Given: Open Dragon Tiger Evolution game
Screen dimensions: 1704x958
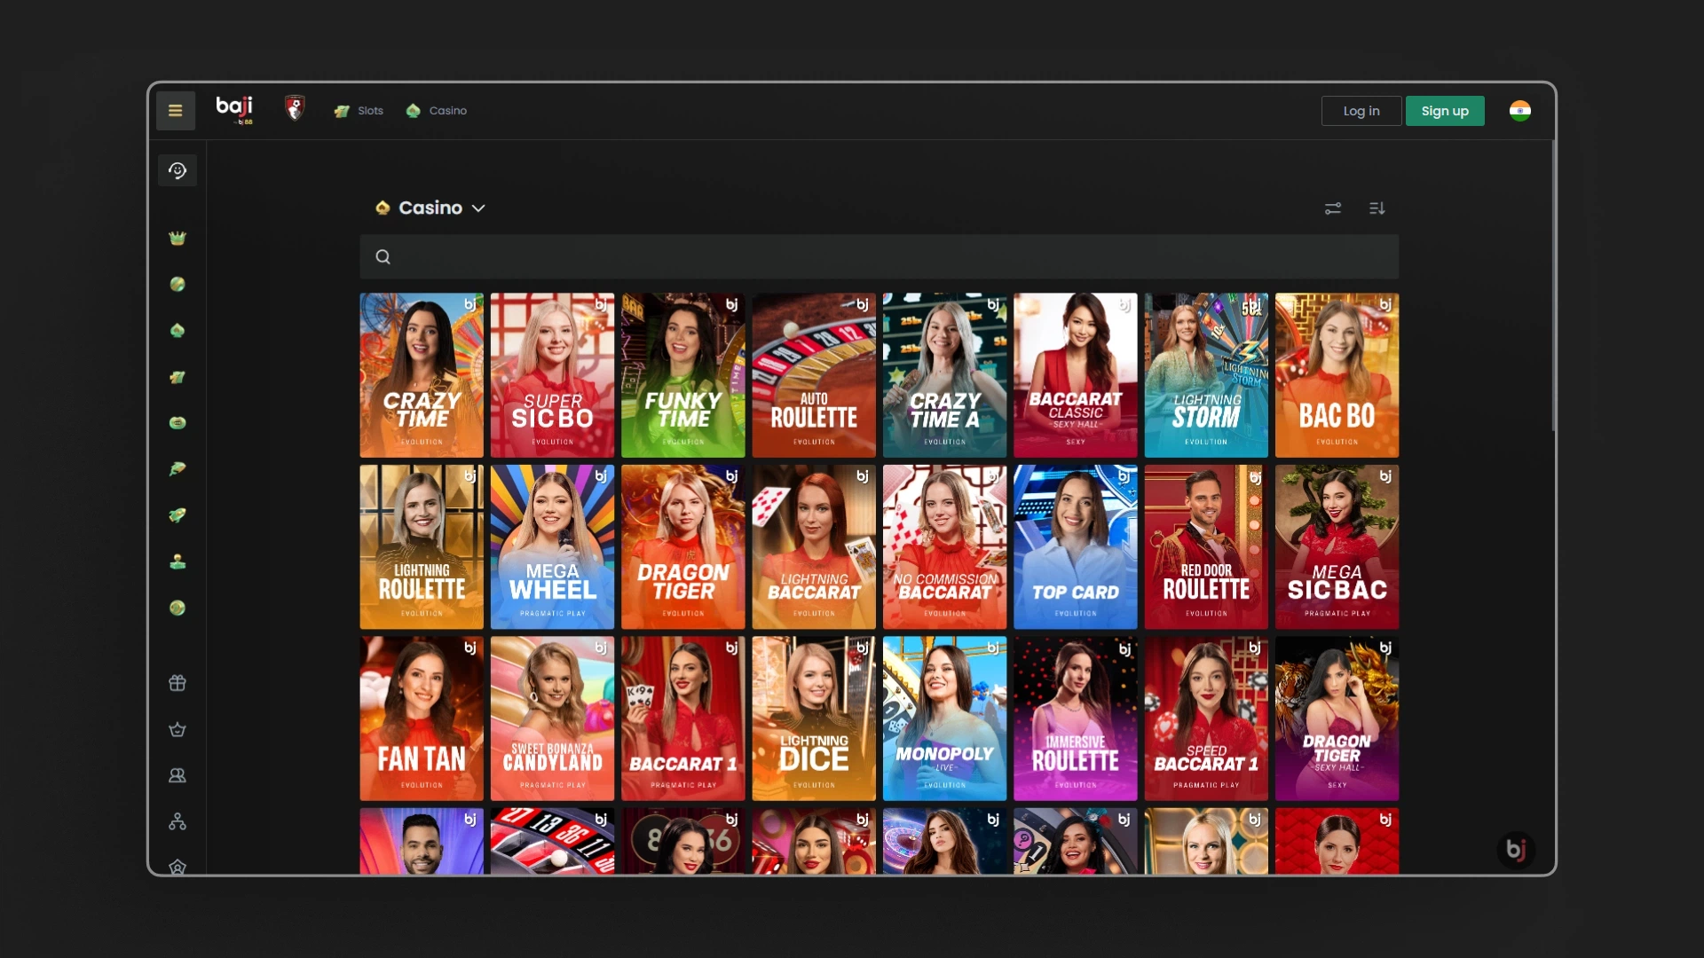Looking at the screenshot, I should pyautogui.click(x=683, y=547).
